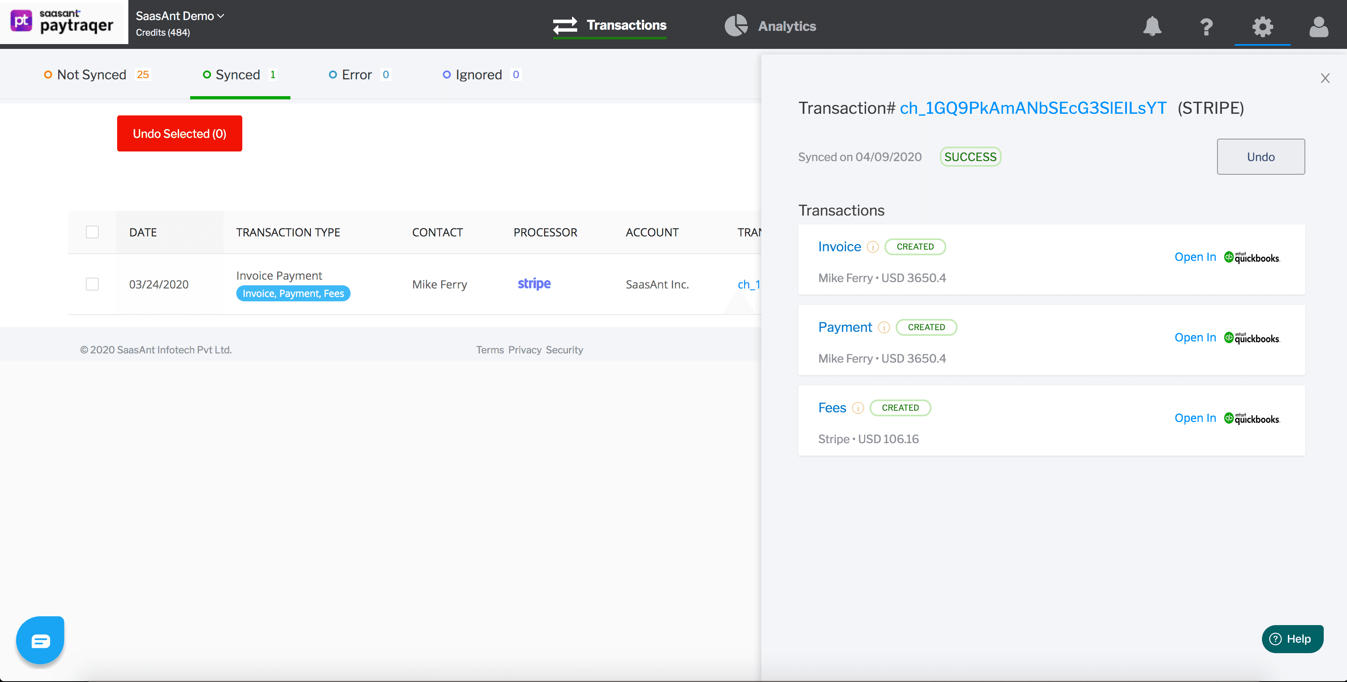Image resolution: width=1347 pixels, height=682 pixels.
Task: Click the SUCCESS status badge
Action: coord(970,157)
